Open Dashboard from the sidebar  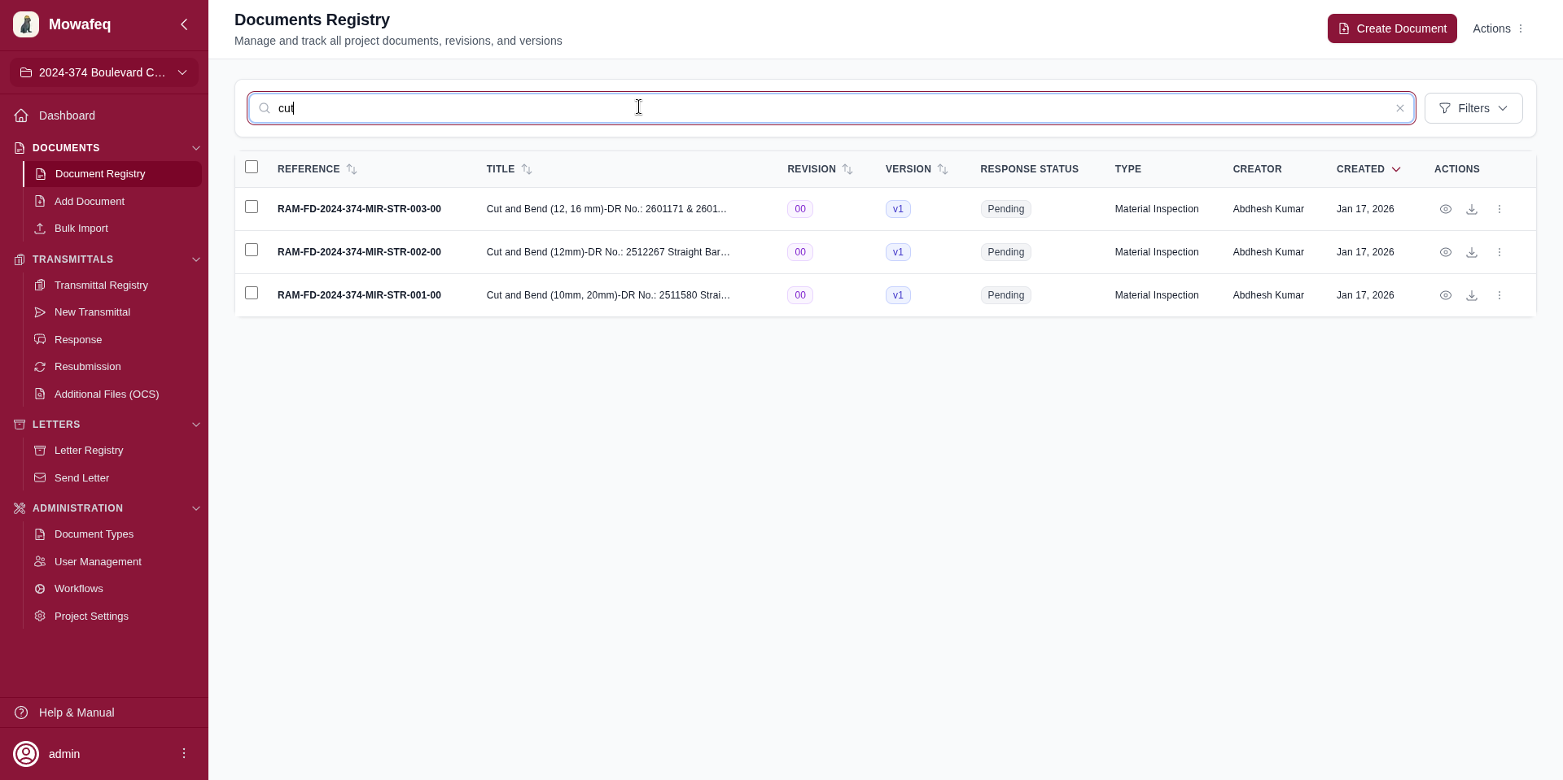tap(65, 115)
